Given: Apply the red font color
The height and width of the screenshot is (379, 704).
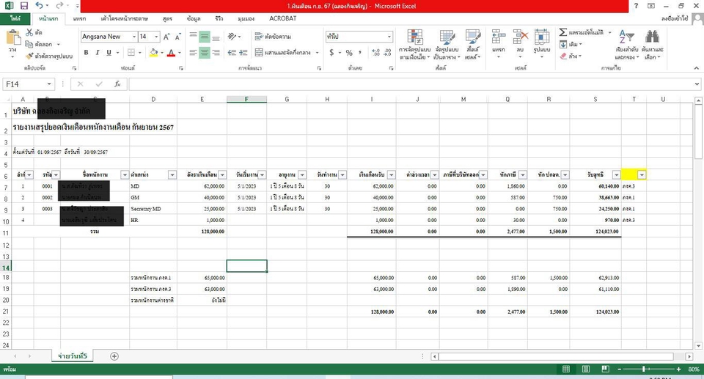Looking at the screenshot, I should (171, 53).
